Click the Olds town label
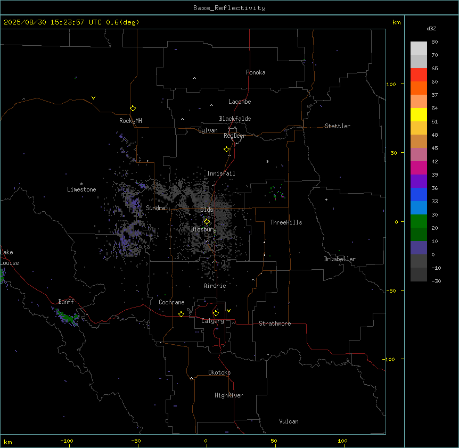459x448 pixels. point(207,210)
